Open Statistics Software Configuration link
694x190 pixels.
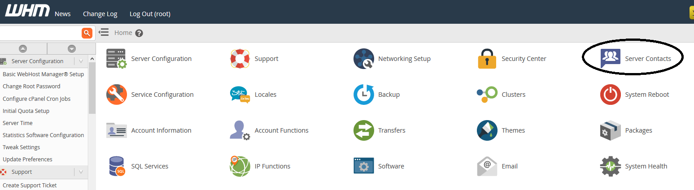(x=43, y=135)
